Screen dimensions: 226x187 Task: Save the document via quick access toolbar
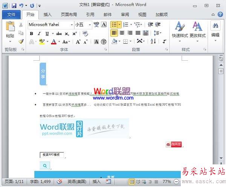pos(14,6)
